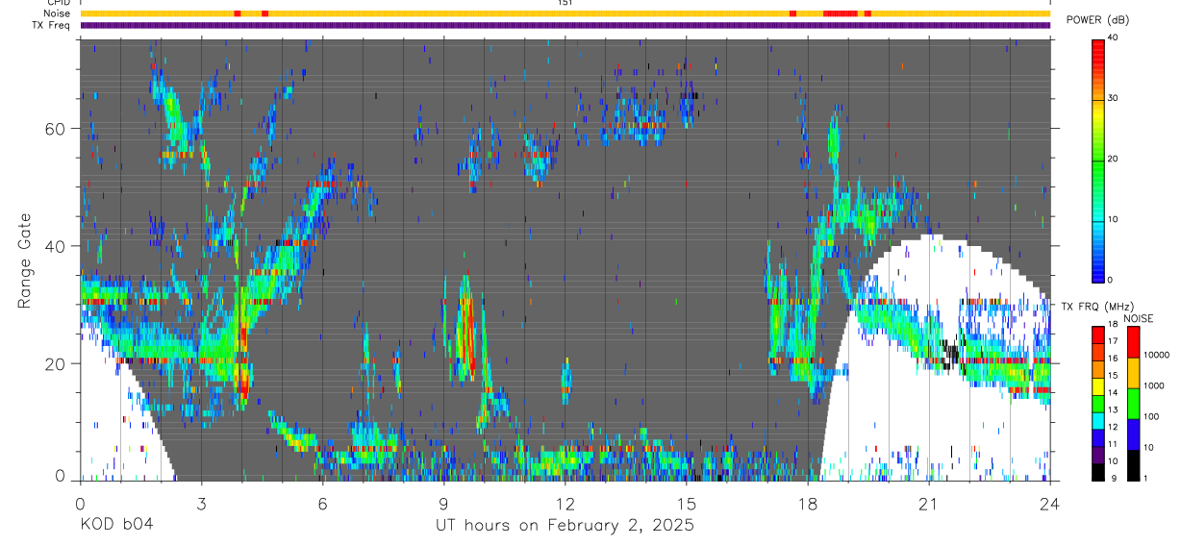The height and width of the screenshot is (545, 1181).
Task: Click the 9 tick on UT hours axis
Action: click(443, 502)
